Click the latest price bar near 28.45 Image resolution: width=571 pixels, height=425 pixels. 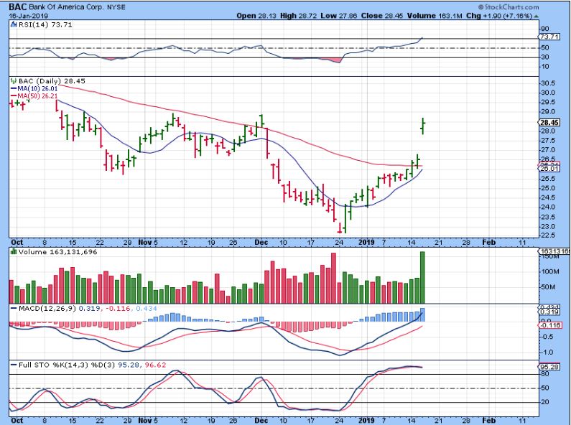[x=423, y=126]
